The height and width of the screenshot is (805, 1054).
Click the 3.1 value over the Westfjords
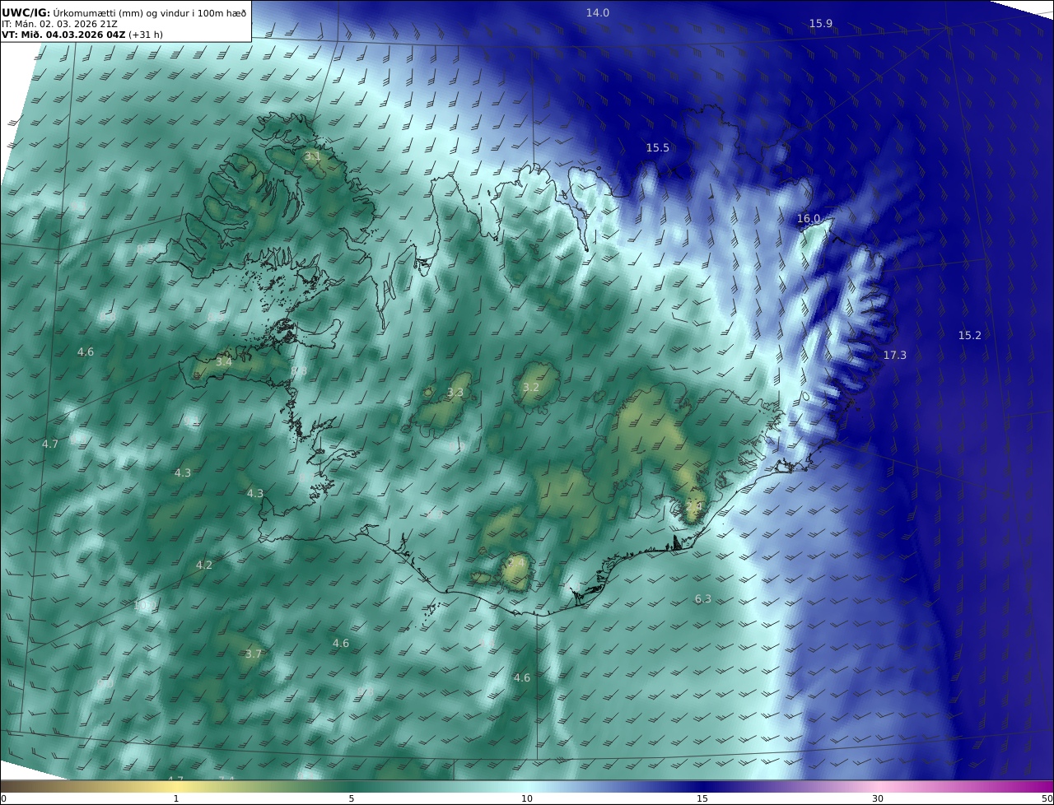click(x=312, y=156)
